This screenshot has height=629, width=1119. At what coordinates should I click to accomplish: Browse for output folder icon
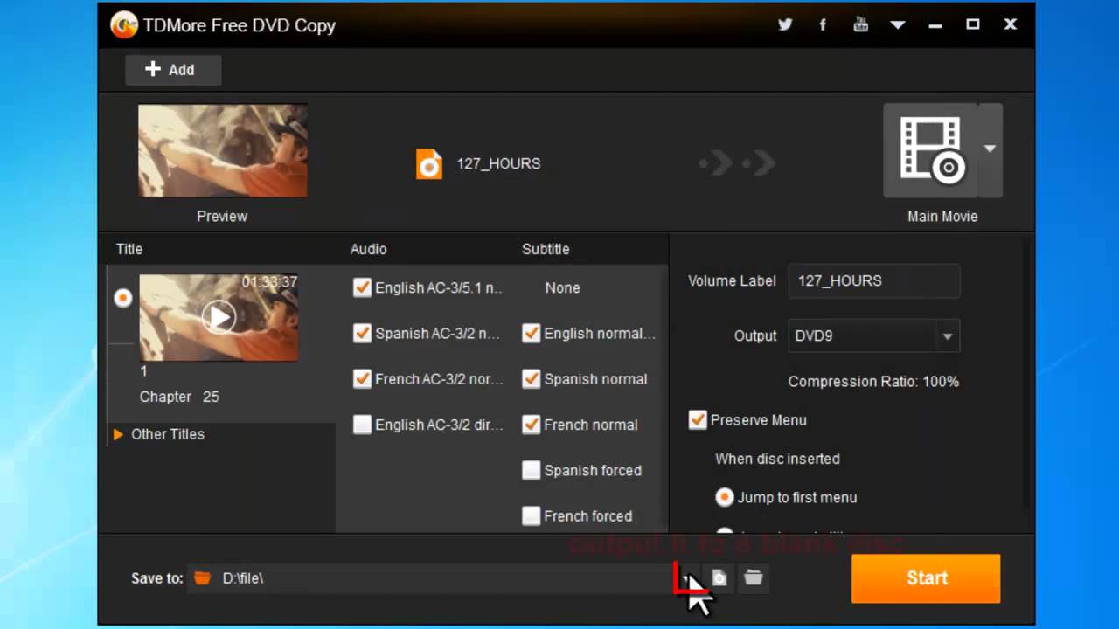753,577
